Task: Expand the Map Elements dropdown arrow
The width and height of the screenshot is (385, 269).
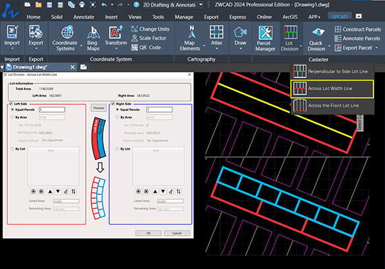Action: [x=204, y=45]
